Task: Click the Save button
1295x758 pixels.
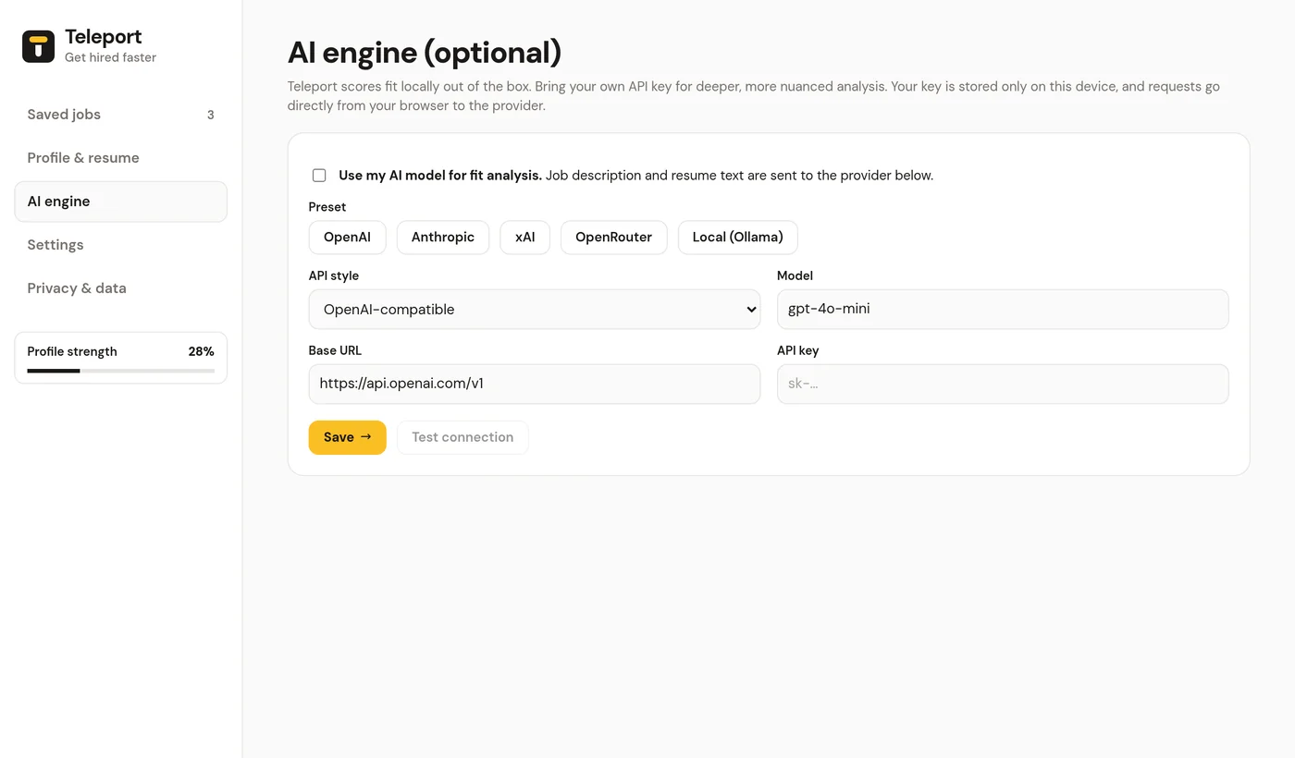Action: 348,437
